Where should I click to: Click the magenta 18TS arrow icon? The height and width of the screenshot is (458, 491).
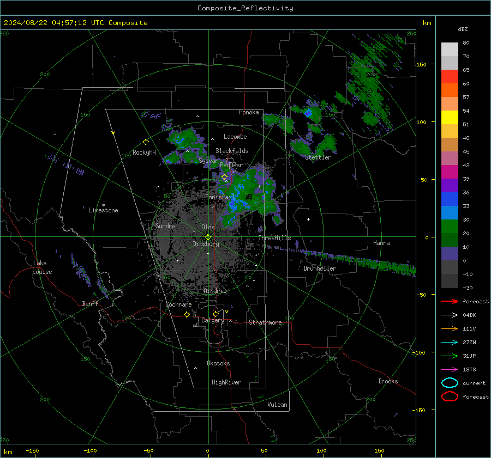[x=450, y=370]
